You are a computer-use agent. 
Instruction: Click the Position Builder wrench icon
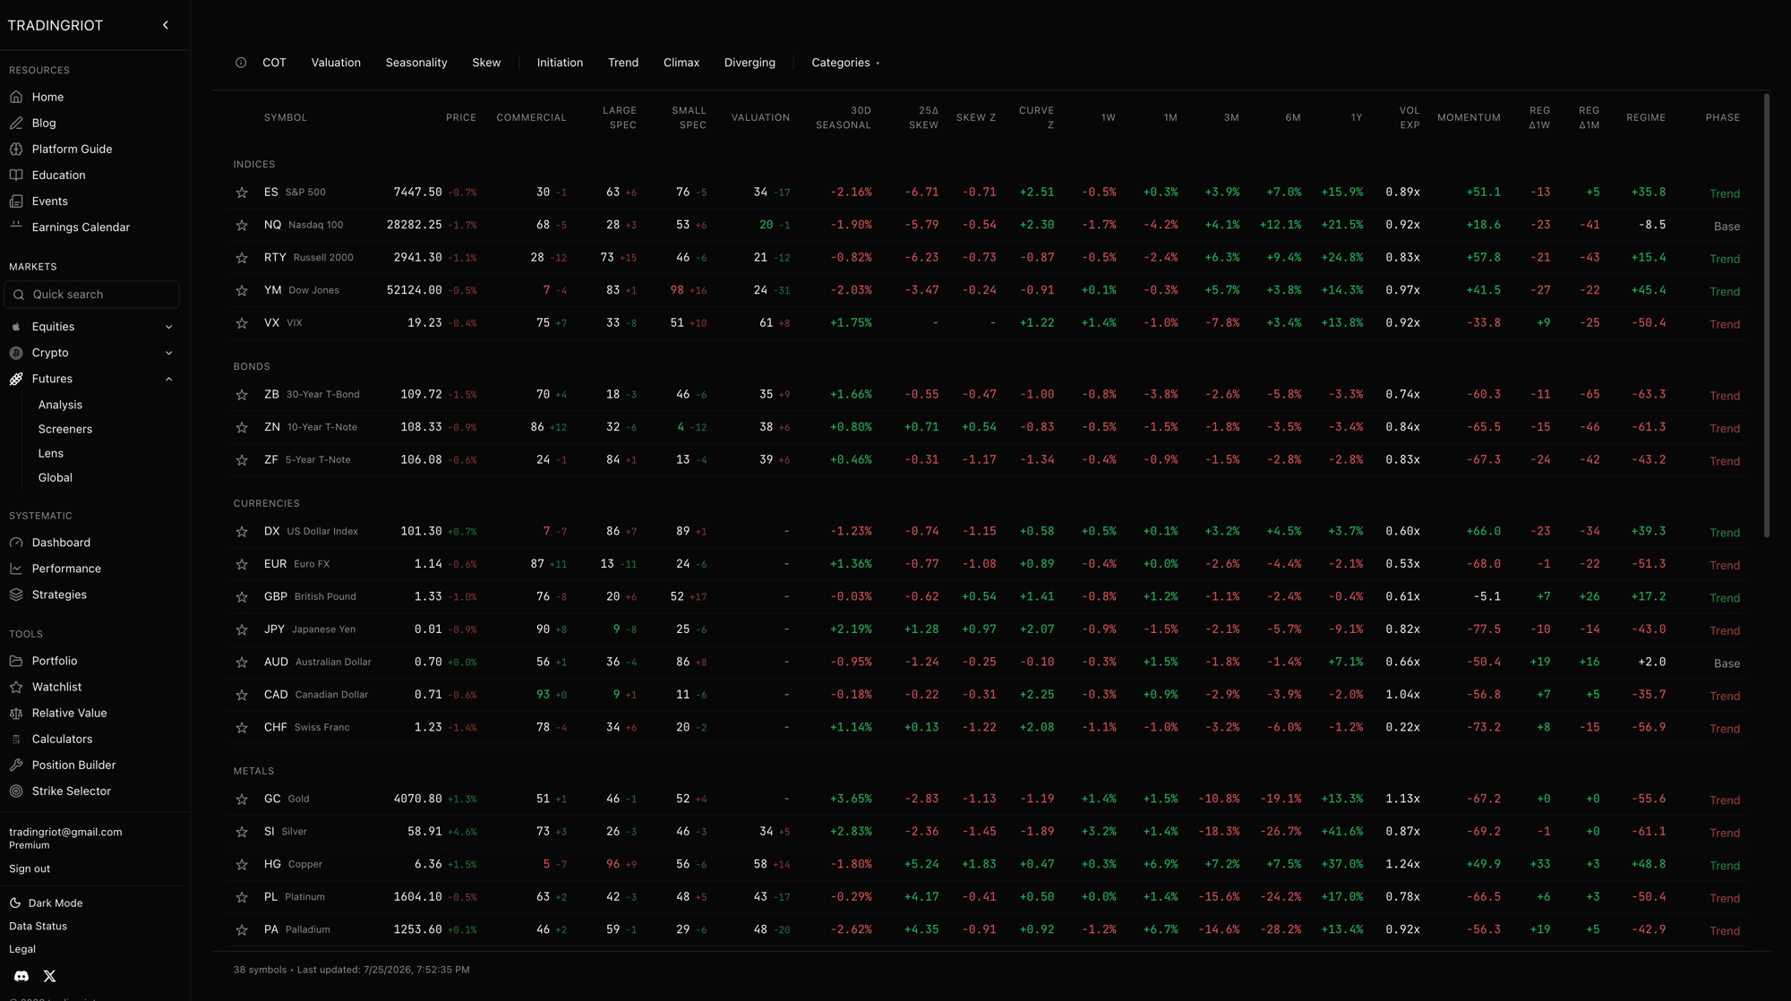pos(16,765)
